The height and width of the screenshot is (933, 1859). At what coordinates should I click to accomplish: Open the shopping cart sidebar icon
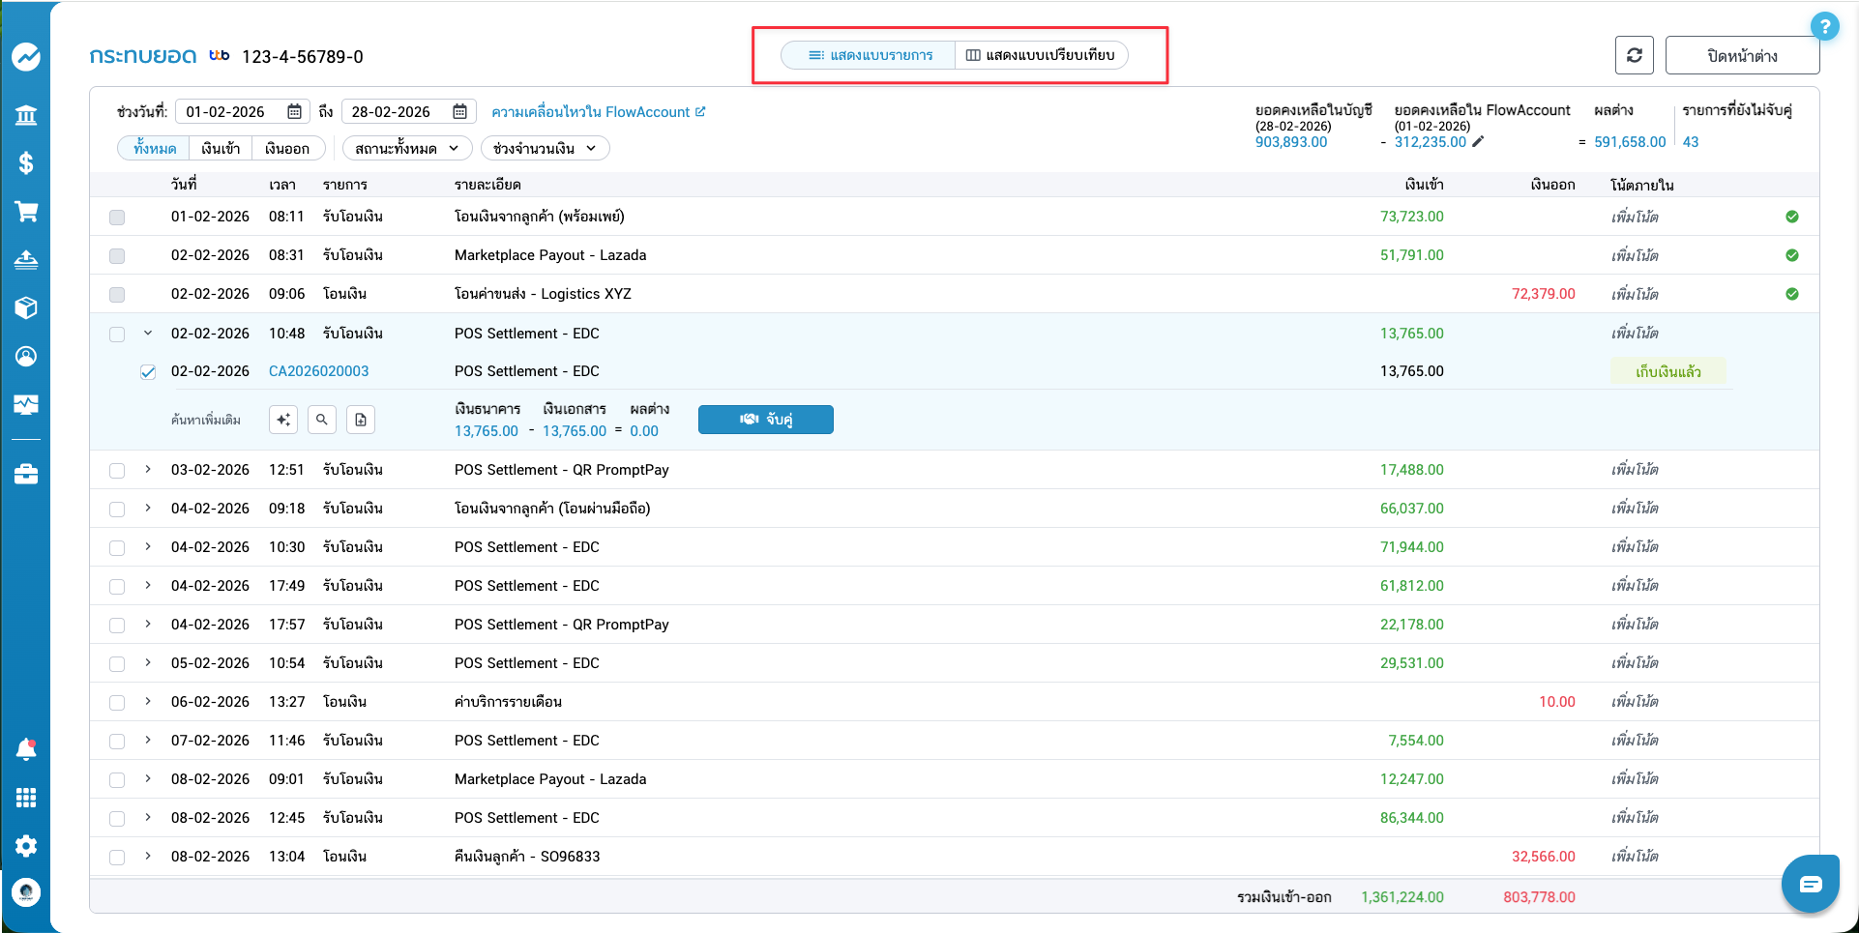[26, 212]
